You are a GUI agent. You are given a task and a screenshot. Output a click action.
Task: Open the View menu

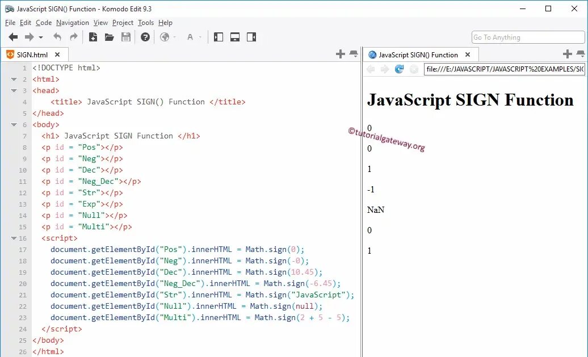coord(100,23)
